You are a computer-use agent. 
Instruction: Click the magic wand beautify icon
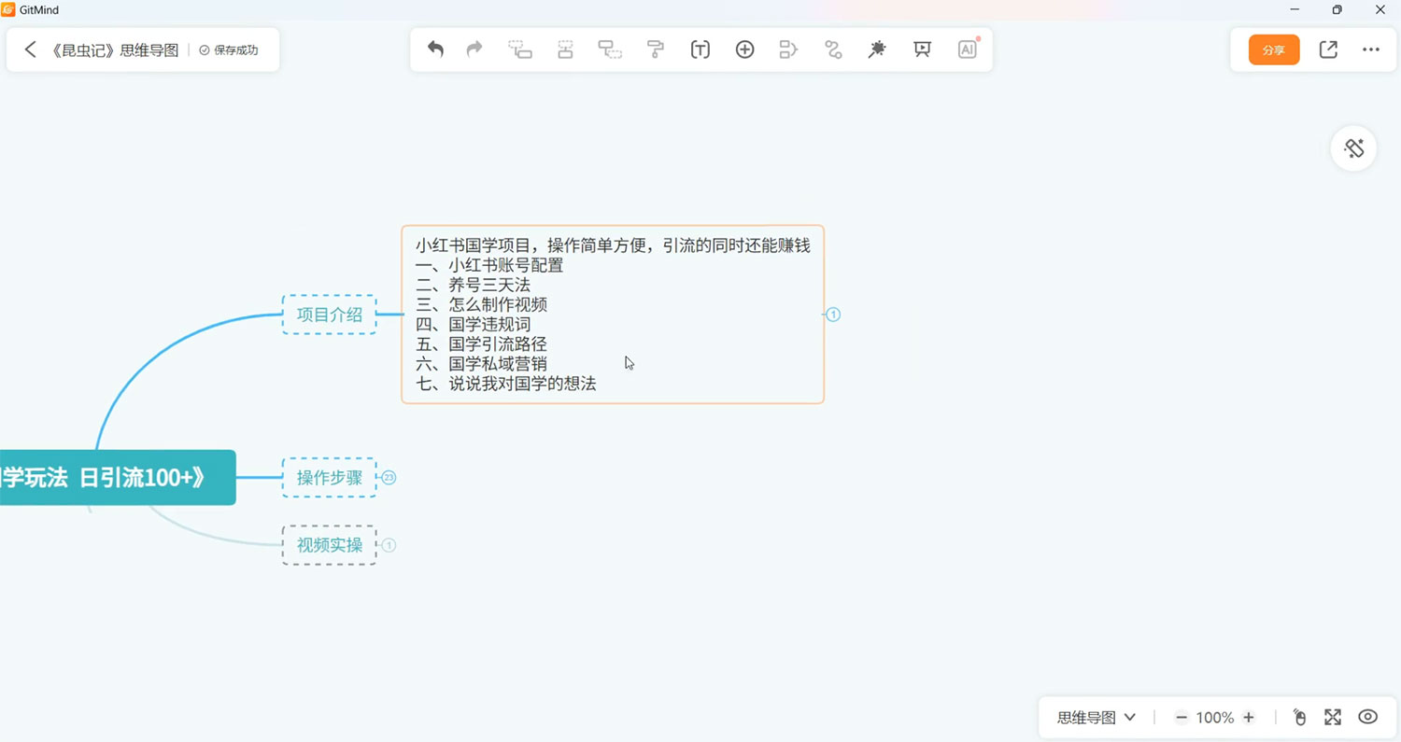coord(877,49)
